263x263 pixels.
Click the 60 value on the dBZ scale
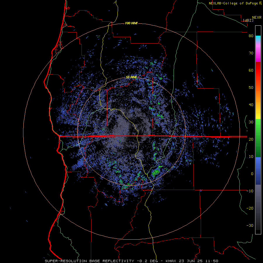click(251, 70)
